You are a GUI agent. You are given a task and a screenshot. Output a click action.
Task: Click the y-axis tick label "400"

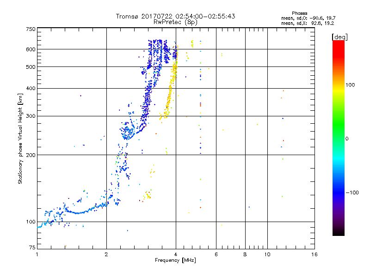[31, 88]
